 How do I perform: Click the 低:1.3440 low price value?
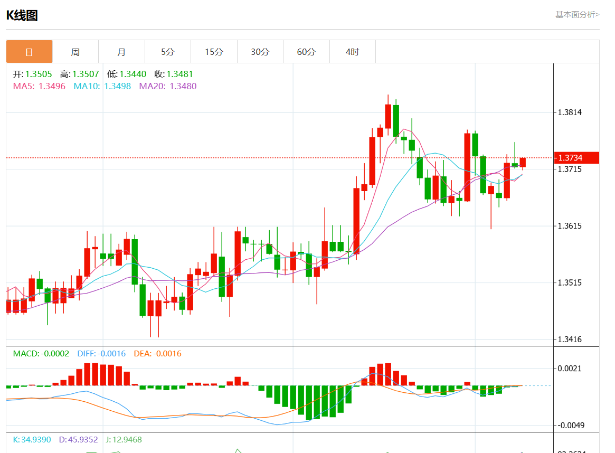(x=126, y=74)
